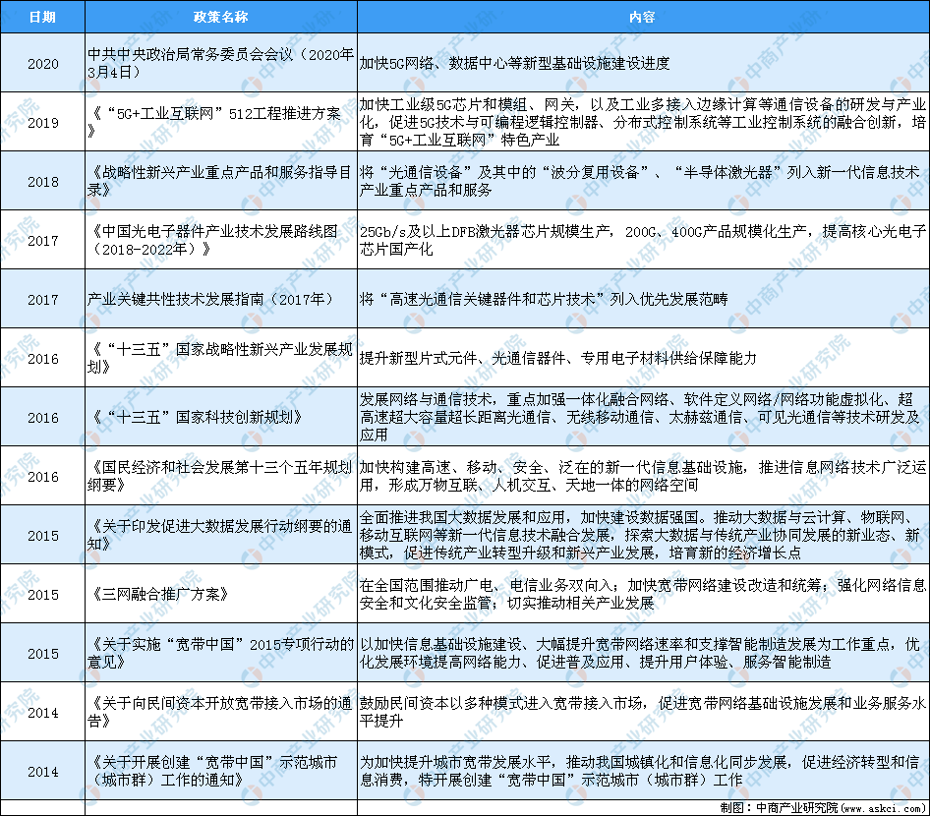This screenshot has width=930, height=816.
Task: Click the 2020 date cell
Action: [x=42, y=64]
